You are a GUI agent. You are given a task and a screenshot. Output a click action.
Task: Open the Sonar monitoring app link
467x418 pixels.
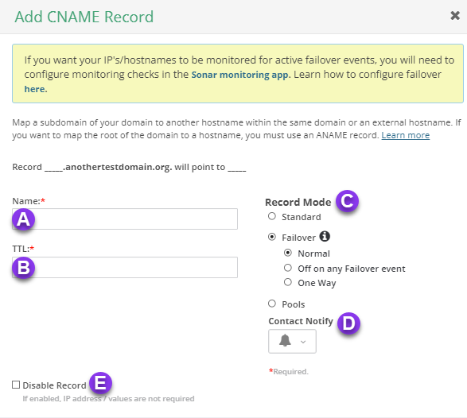(x=239, y=75)
